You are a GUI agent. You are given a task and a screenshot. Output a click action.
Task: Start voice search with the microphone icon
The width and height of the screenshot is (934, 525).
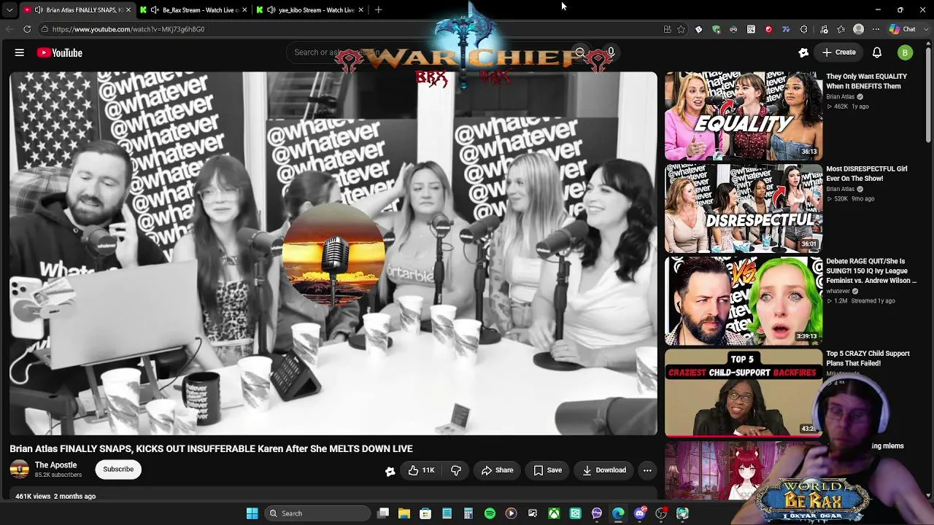tap(611, 52)
